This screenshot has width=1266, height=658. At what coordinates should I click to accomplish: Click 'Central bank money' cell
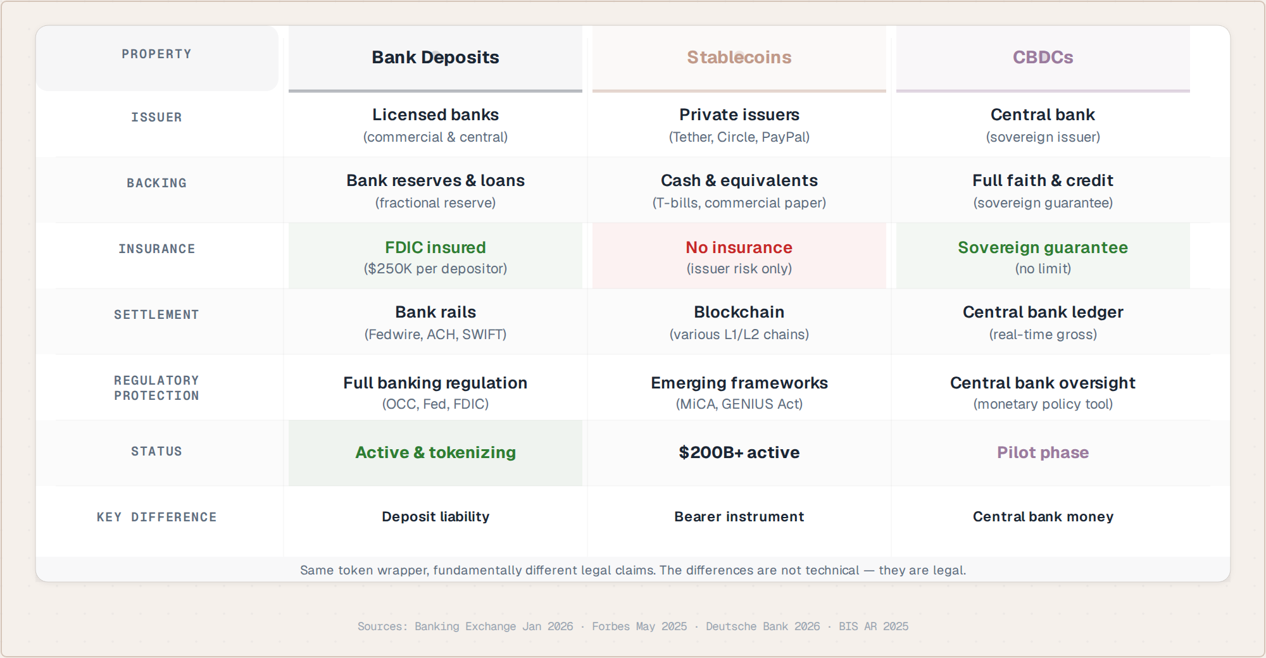[x=1043, y=517]
